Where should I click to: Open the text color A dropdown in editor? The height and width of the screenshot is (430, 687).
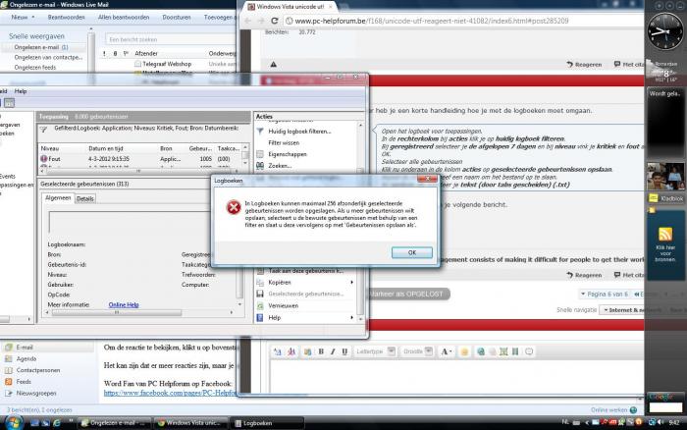(446, 351)
